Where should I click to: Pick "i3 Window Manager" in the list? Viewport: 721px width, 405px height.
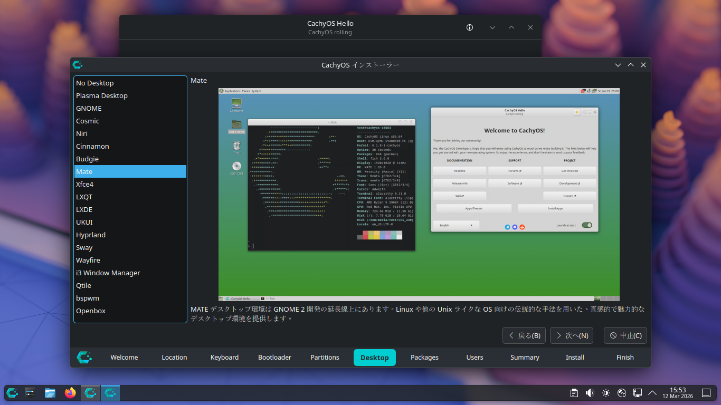130,273
